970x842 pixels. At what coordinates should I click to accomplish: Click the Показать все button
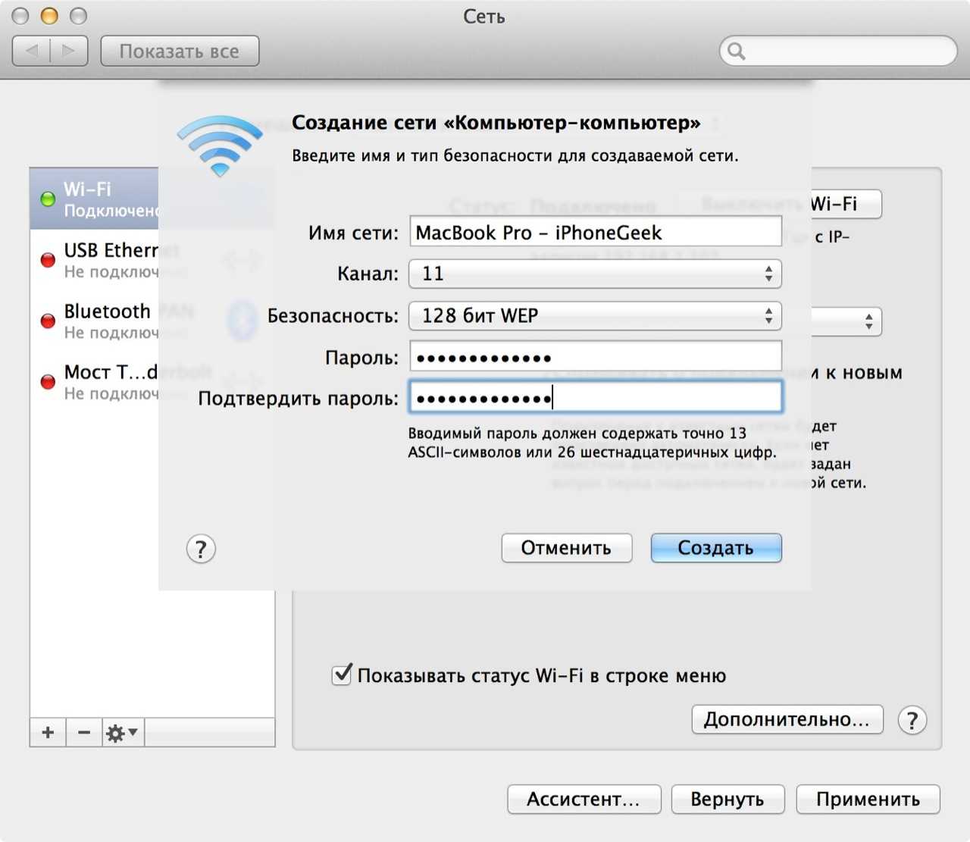click(180, 51)
